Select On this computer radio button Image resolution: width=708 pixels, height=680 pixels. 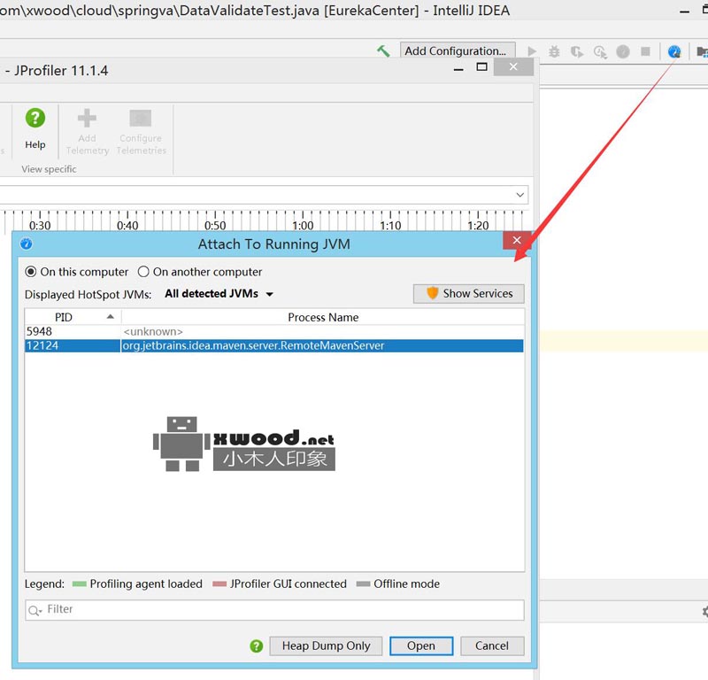click(31, 272)
